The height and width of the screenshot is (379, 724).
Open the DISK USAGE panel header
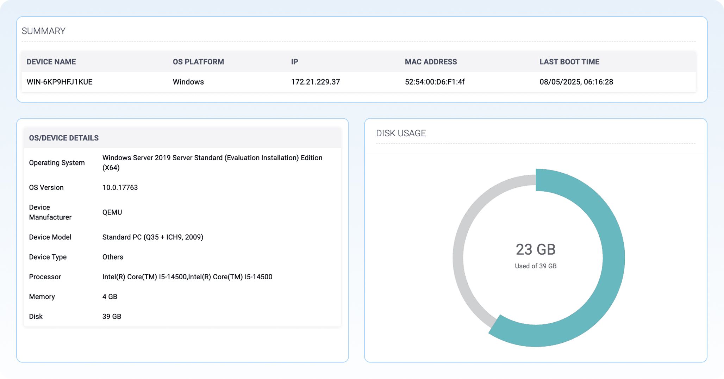pyautogui.click(x=400, y=133)
